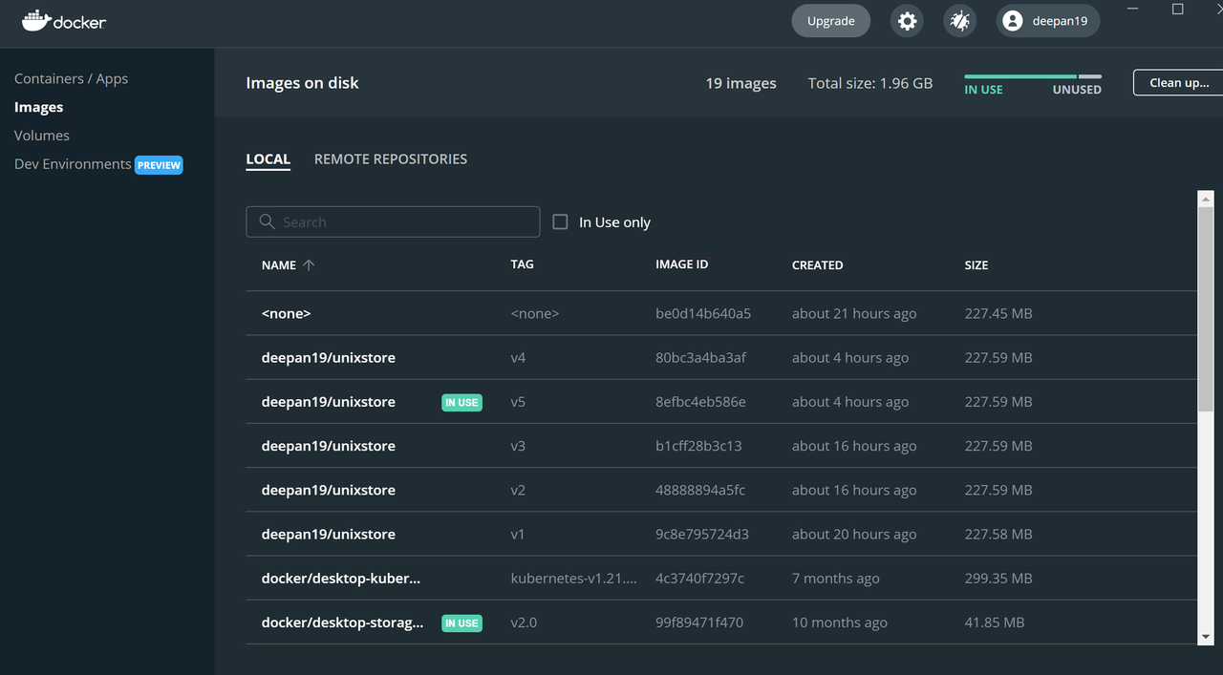Maximize the Docker Desktop window
This screenshot has height=675, width=1223.
1178,10
